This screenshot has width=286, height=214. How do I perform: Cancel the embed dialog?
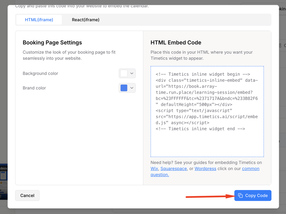coord(27,195)
